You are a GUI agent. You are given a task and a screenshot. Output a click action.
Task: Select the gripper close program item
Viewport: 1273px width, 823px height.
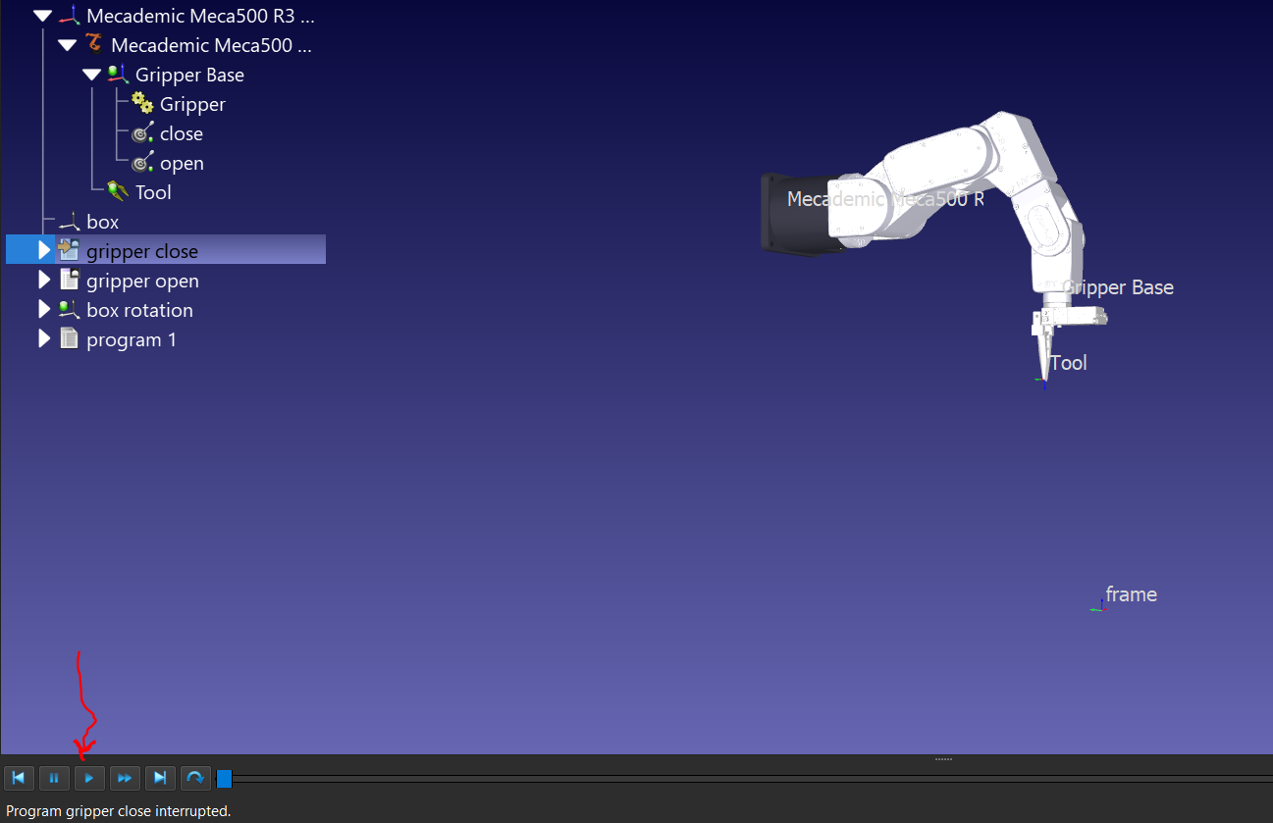(142, 251)
